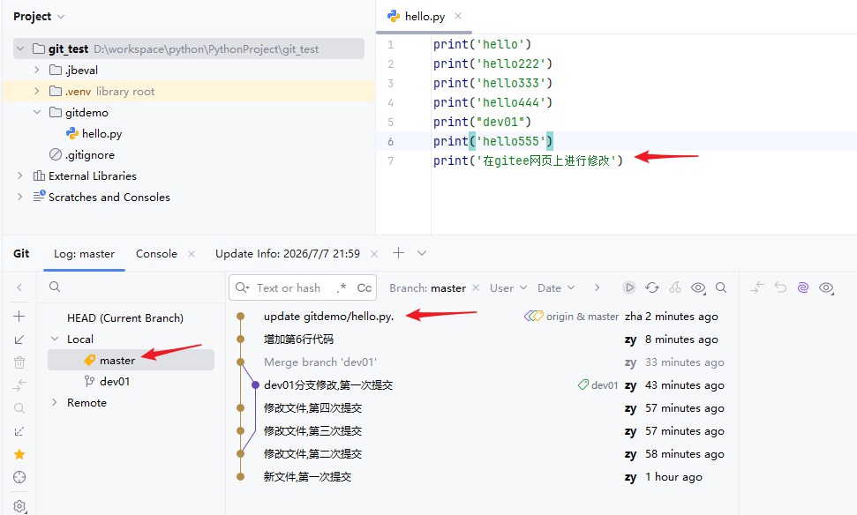This screenshot has width=857, height=515.
Task: Expand the Remote branches node
Action: [54, 402]
